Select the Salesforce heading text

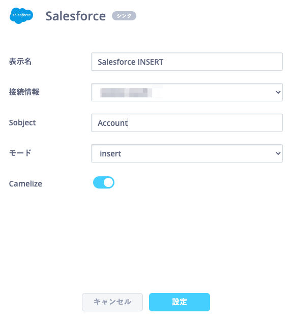(76, 16)
